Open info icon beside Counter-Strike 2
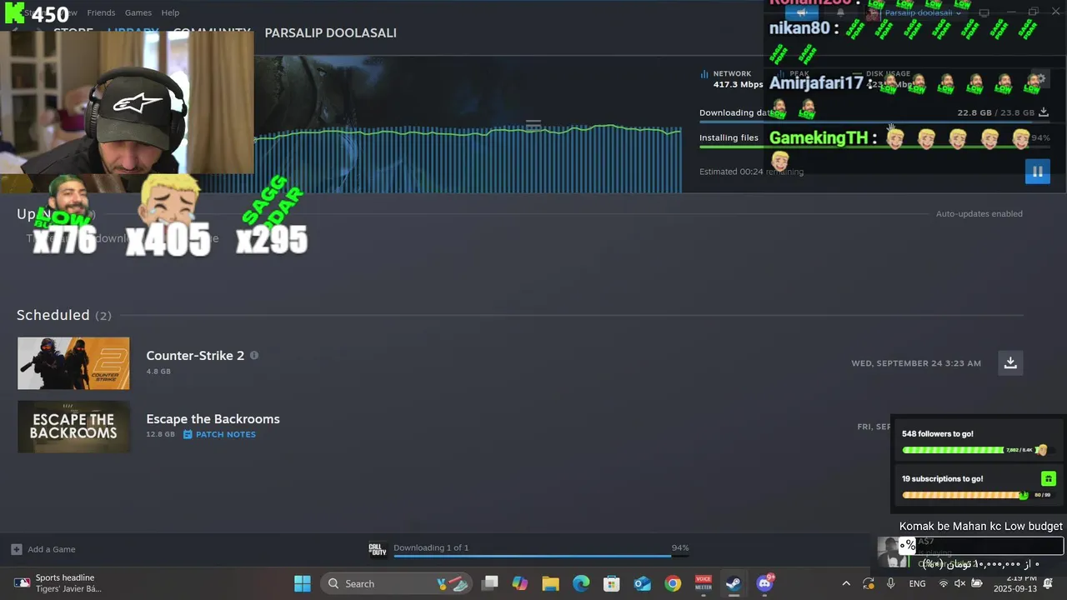This screenshot has width=1067, height=600. (254, 355)
